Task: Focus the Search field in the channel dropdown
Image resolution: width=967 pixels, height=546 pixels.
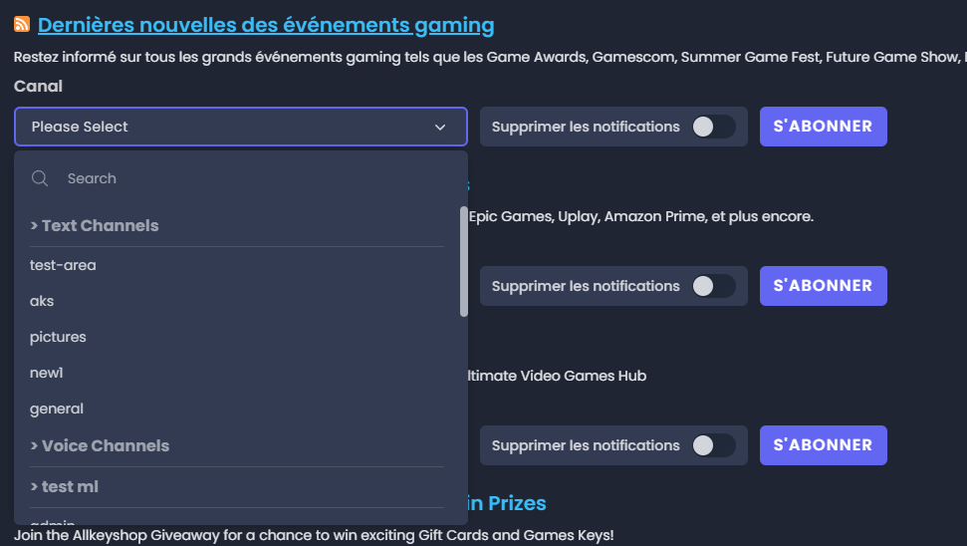Action: [x=249, y=178]
